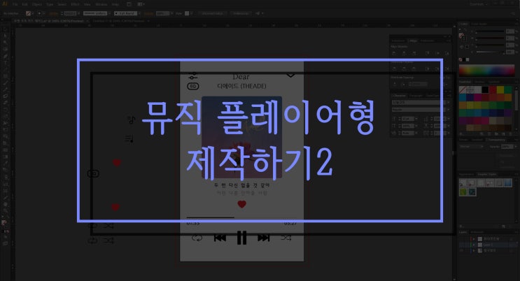Switch to the Artboards panel tab
This screenshot has width=520, height=281.
point(477,232)
